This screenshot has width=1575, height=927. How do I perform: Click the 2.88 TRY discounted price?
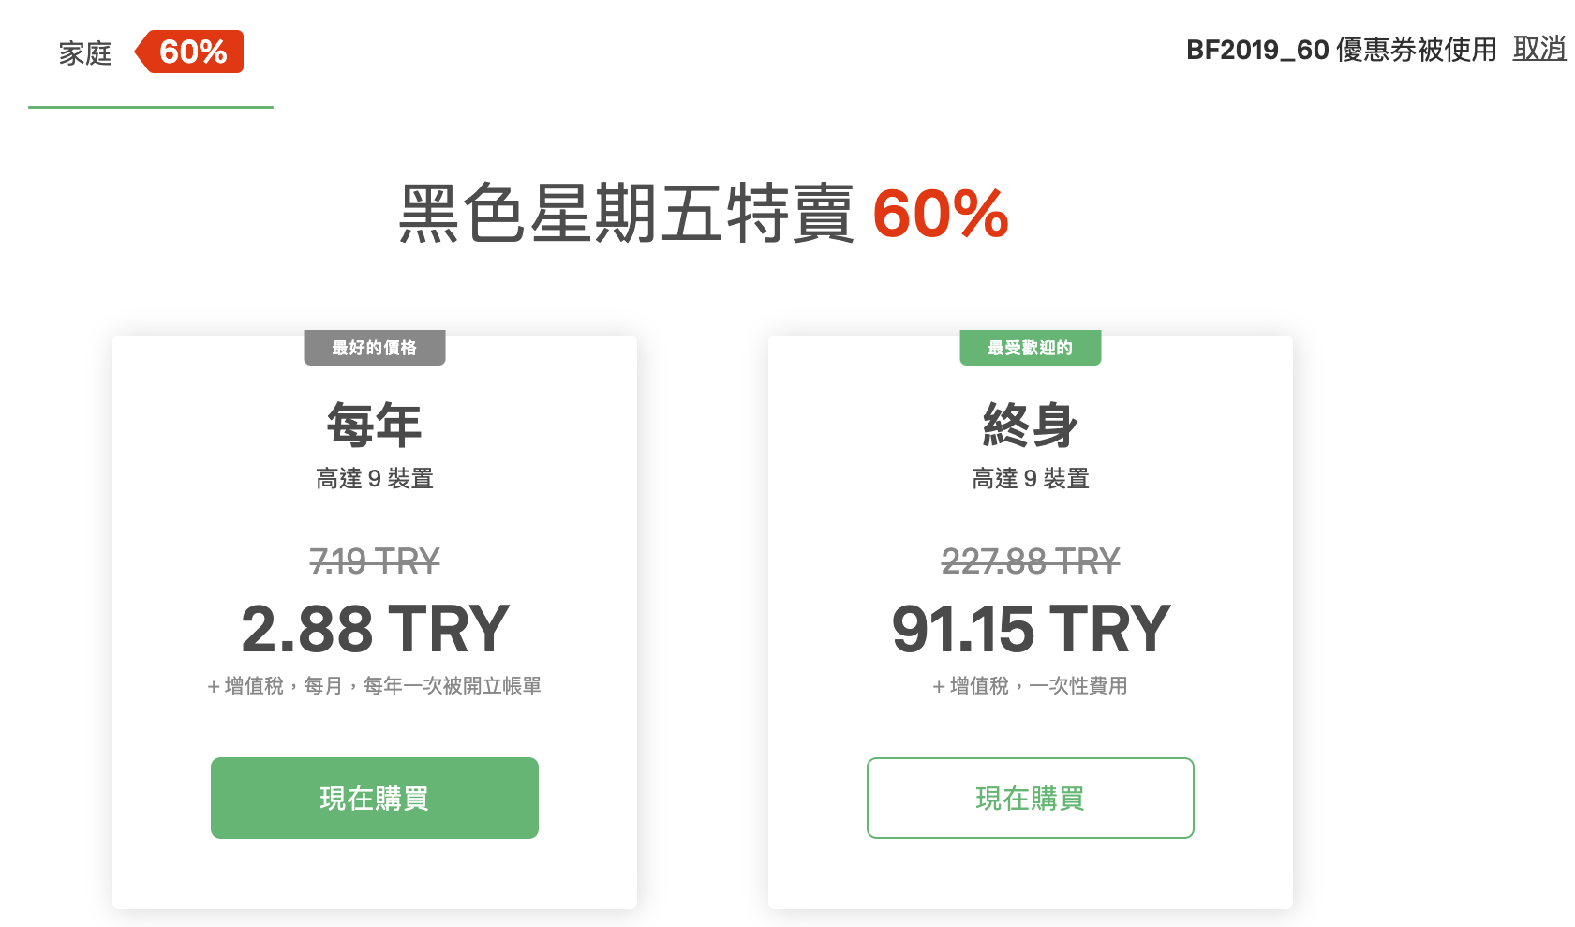point(375,629)
